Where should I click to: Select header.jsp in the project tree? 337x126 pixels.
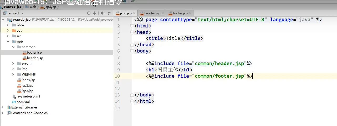pos(35,58)
